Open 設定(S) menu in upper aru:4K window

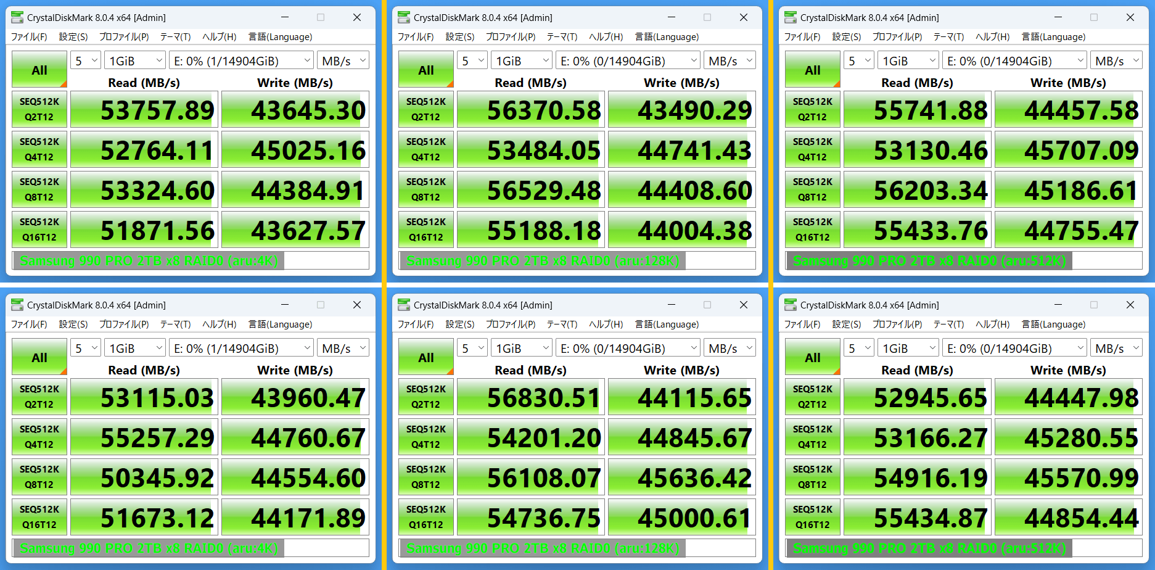click(x=73, y=37)
